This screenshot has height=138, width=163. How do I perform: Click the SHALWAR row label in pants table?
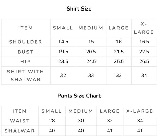click(20, 131)
